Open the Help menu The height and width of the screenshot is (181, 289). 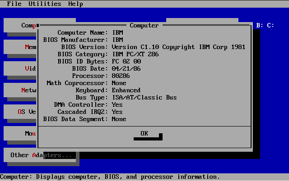pos(75,4)
